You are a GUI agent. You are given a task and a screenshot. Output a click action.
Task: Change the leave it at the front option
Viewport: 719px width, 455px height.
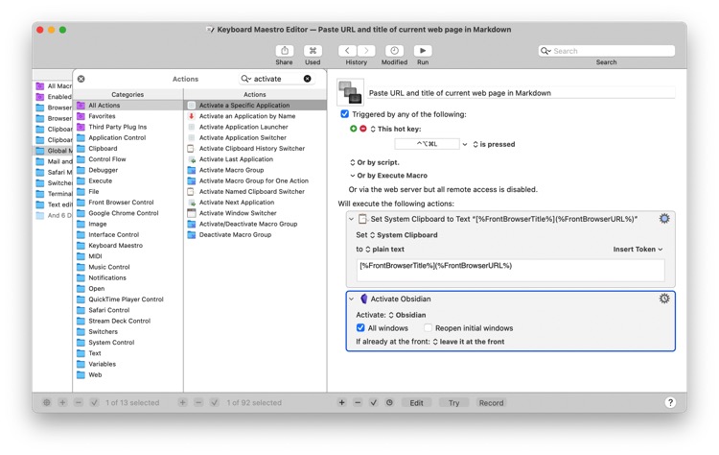(468, 342)
